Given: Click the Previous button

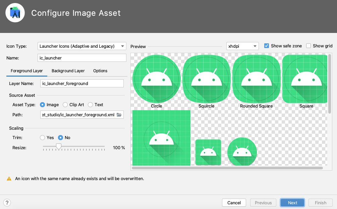Looking at the screenshot, I should click(263, 203).
